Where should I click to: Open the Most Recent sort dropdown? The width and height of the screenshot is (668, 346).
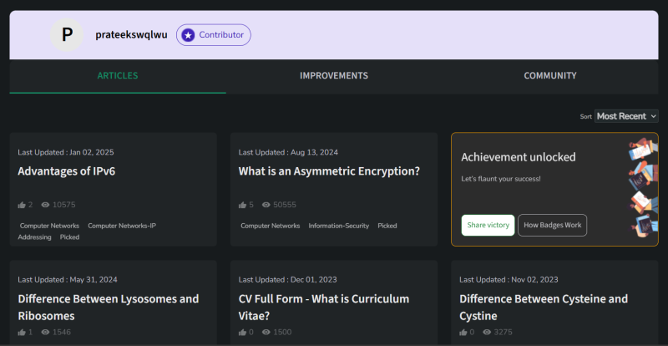tap(626, 116)
